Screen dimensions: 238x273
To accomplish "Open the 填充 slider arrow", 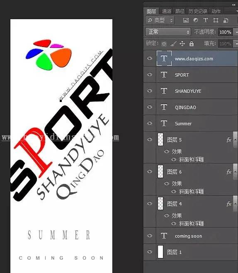I will (236, 44).
